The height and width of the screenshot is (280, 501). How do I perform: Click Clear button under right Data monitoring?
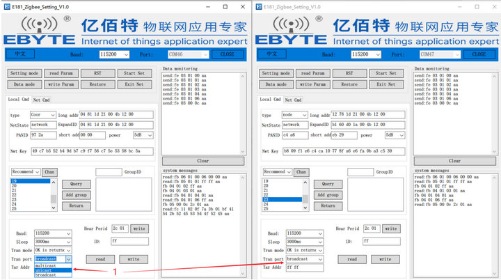click(x=455, y=161)
